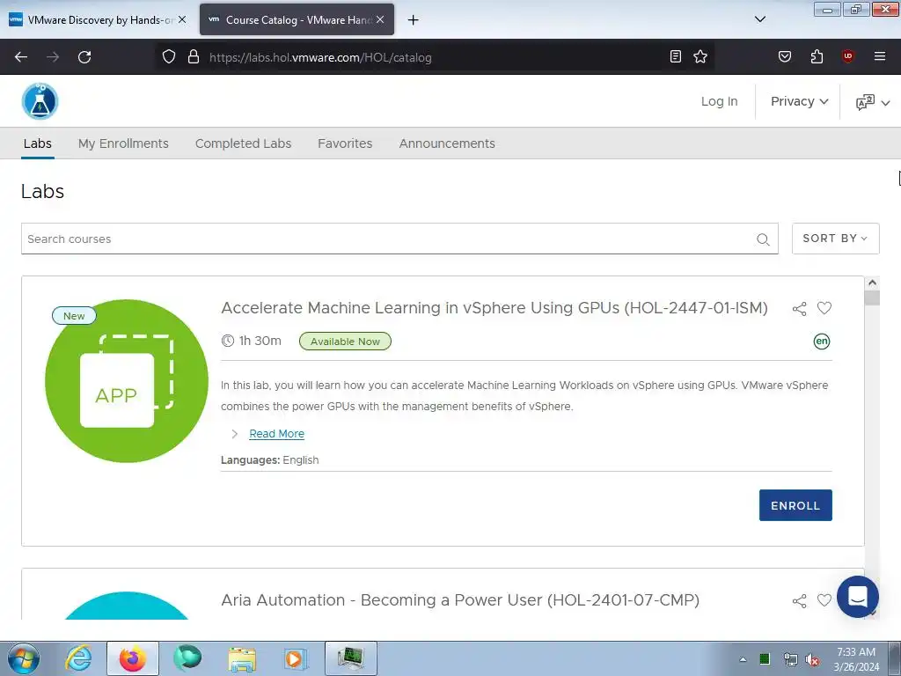
Task: Select the Labs tab
Action: tap(37, 143)
